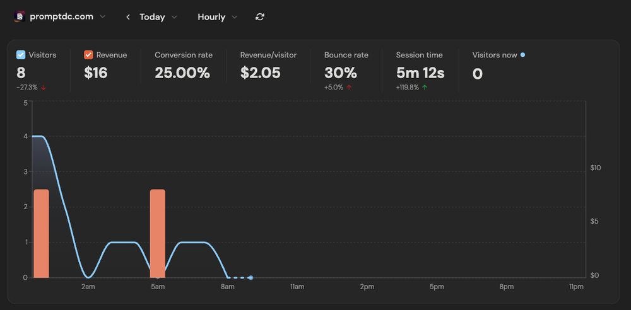Click the first orange revenue bar
This screenshot has width=631, height=310.
click(x=41, y=233)
